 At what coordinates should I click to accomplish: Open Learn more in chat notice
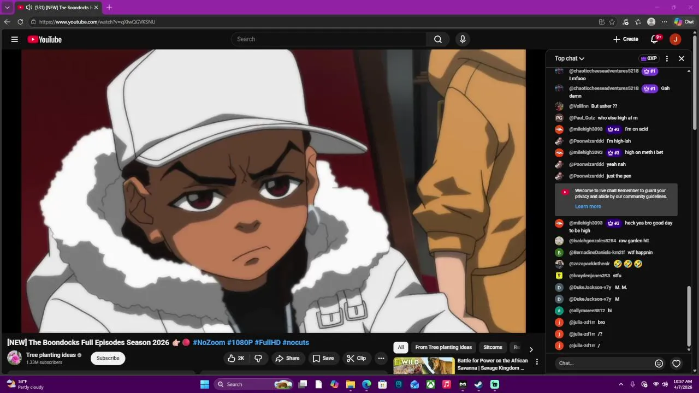tap(588, 206)
